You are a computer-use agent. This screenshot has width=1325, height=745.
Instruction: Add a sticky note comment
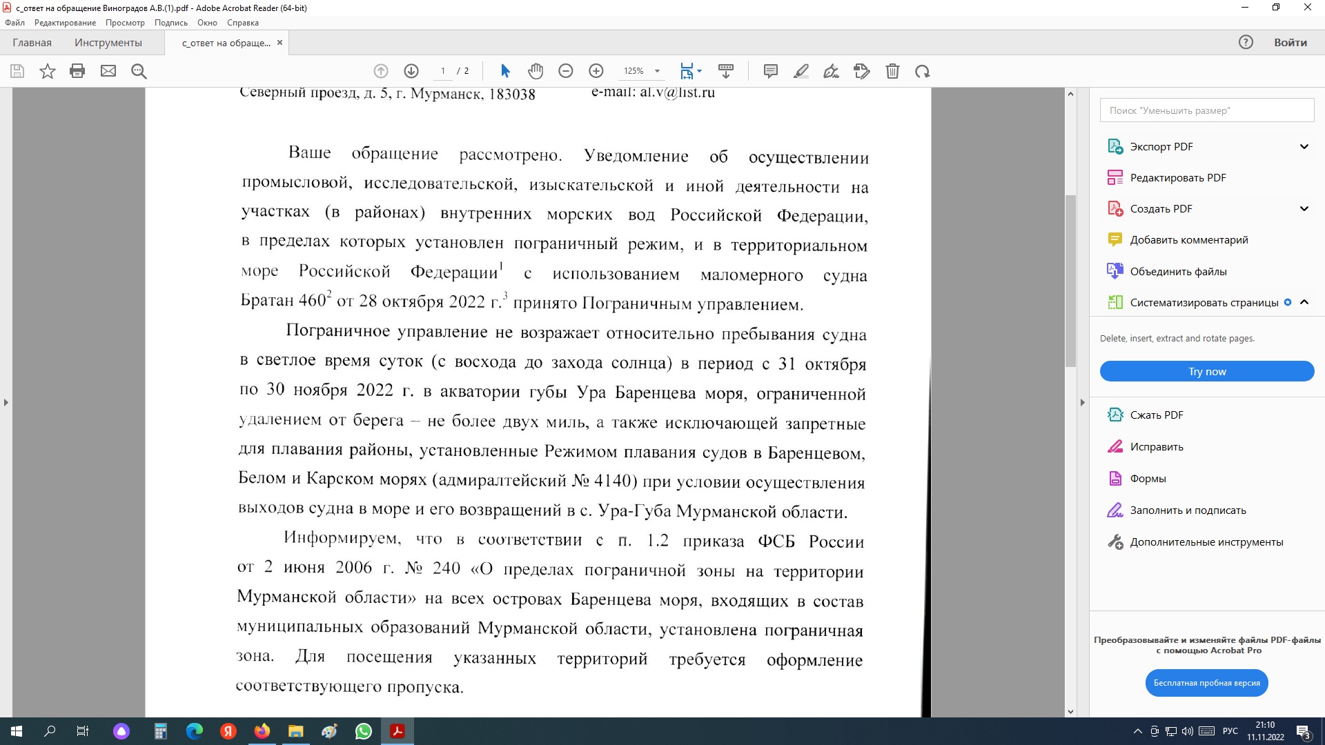(771, 71)
